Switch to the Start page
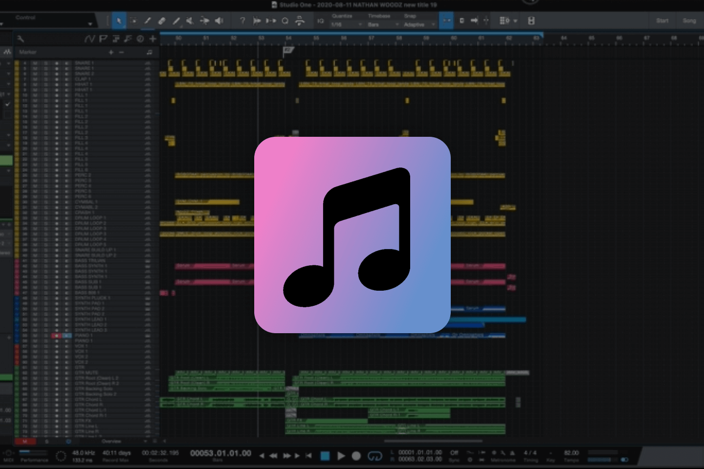The height and width of the screenshot is (469, 704). [662, 21]
